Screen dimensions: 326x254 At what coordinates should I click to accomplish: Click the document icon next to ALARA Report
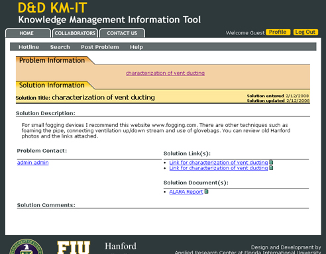click(206, 191)
